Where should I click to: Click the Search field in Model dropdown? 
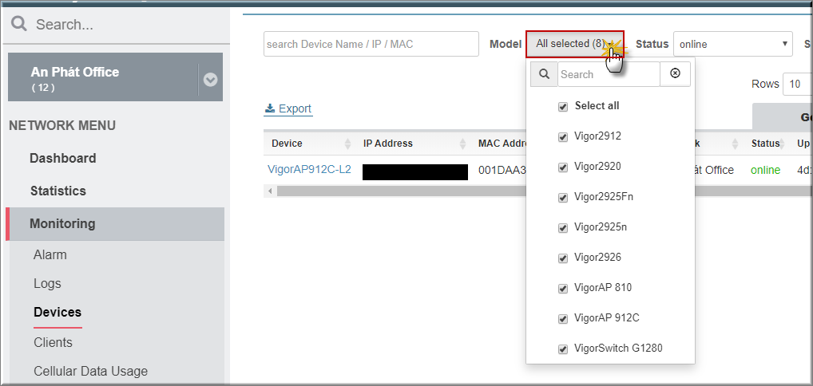coord(609,74)
